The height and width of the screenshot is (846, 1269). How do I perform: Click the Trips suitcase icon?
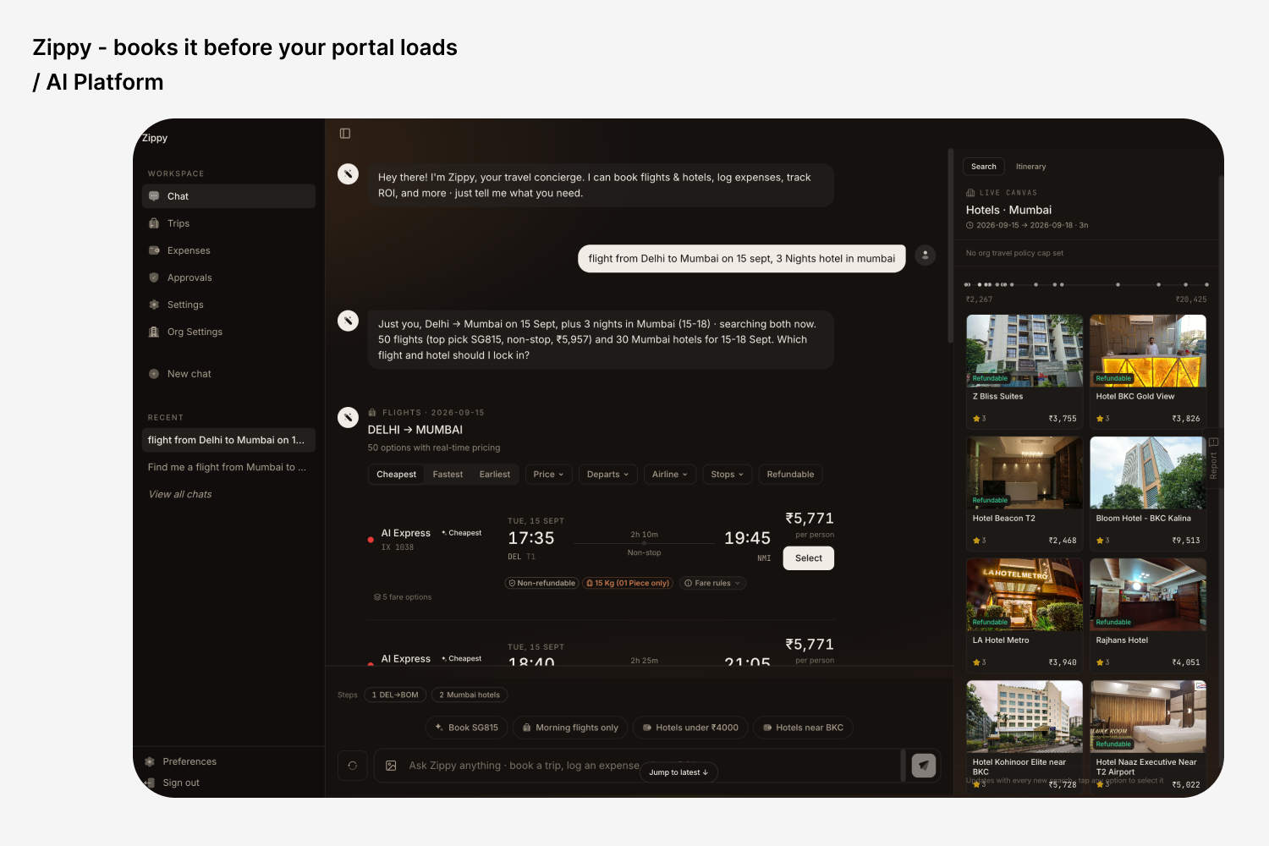point(154,223)
